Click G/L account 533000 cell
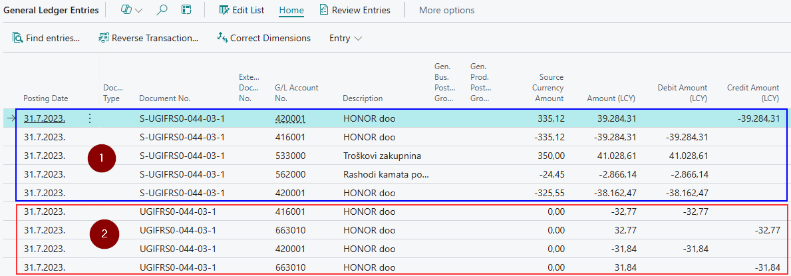Image resolution: width=791 pixels, height=276 pixels. click(290, 156)
